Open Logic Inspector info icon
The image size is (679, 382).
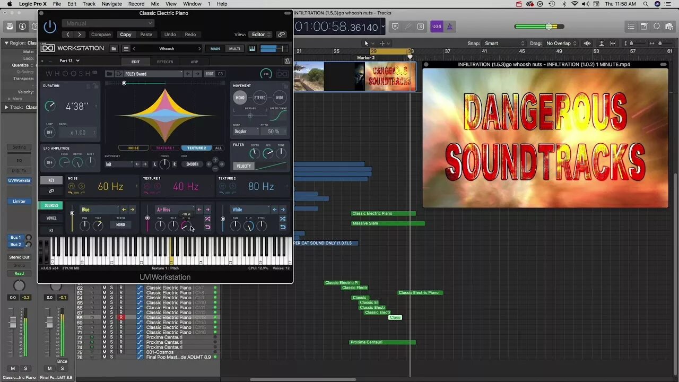[22, 27]
